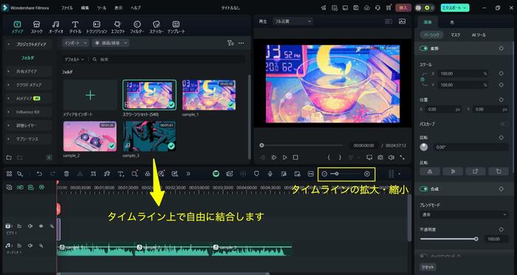Show more timeline tools with double chevron

[x=188, y=174]
